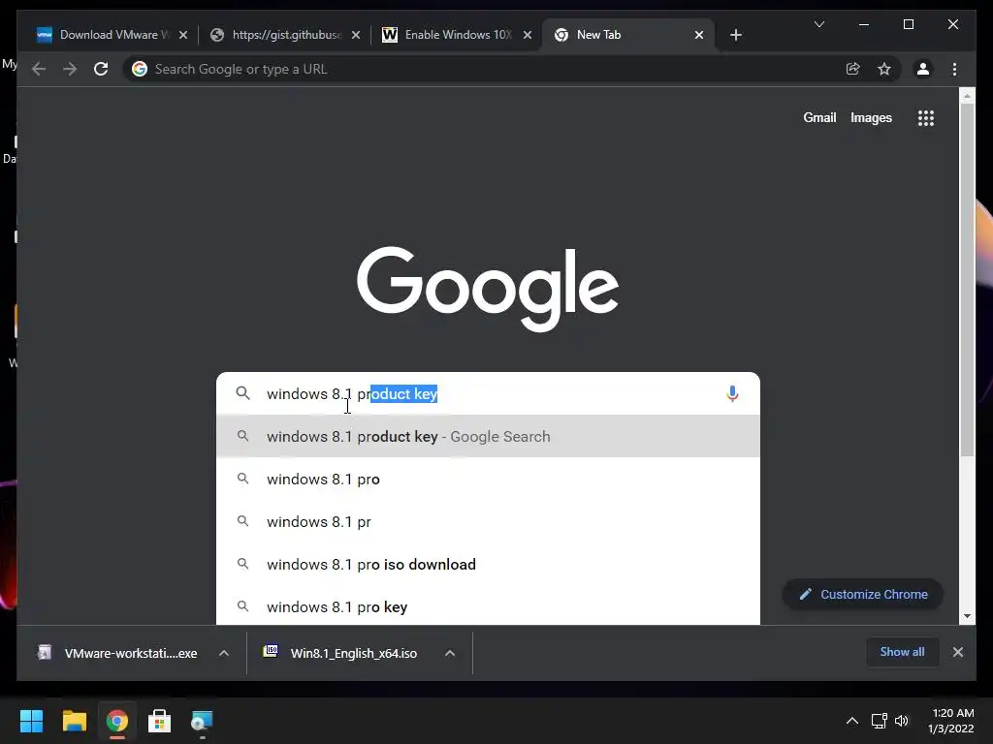Open the clock and date panel
The height and width of the screenshot is (744, 993).
point(951,721)
